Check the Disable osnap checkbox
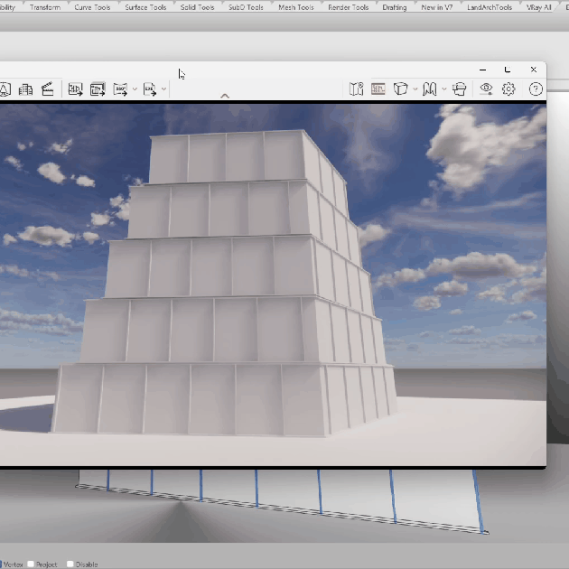The image size is (569, 569). point(69,564)
